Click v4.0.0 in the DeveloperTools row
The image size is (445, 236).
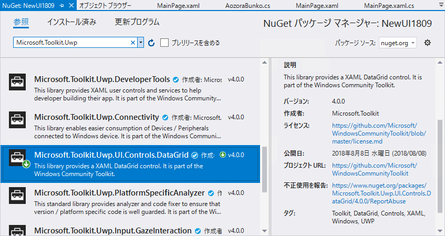pyautogui.click(x=236, y=79)
